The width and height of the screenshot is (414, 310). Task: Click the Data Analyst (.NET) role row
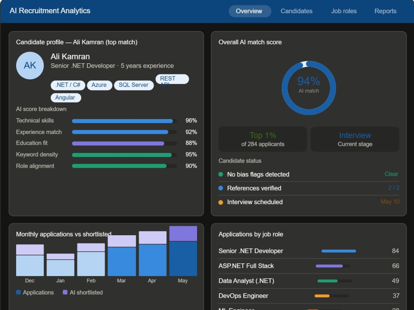pos(309,281)
